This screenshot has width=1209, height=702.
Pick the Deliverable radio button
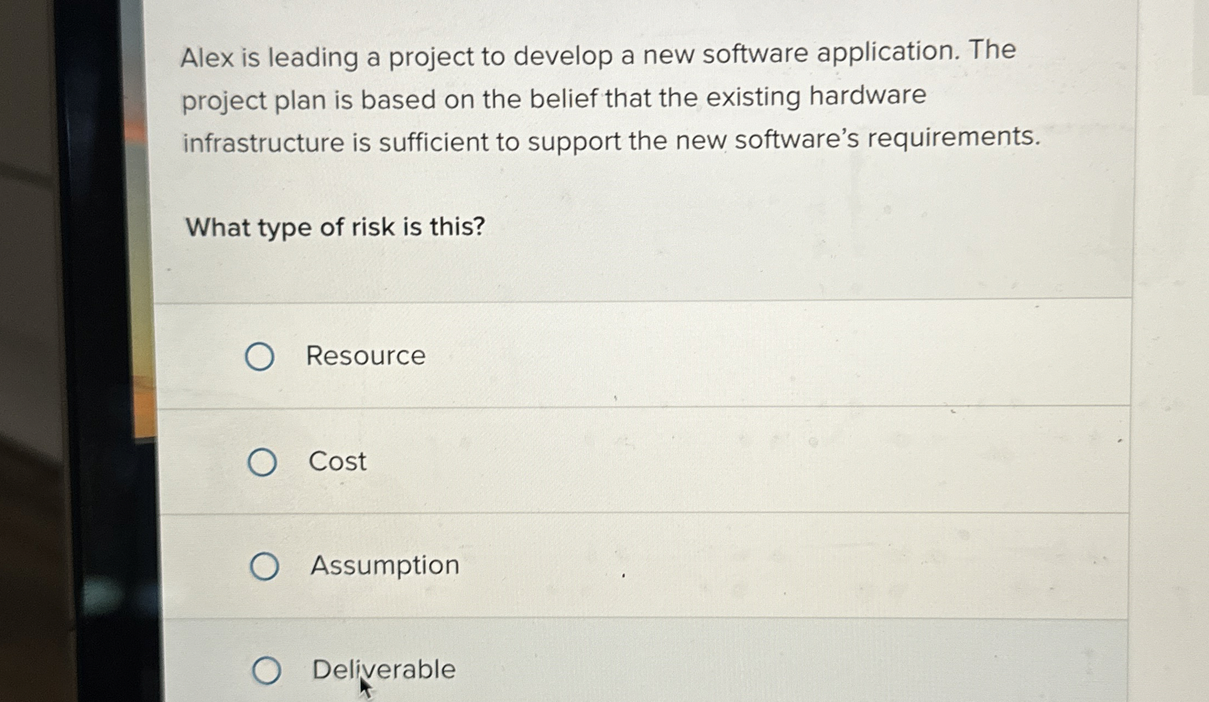tap(266, 671)
